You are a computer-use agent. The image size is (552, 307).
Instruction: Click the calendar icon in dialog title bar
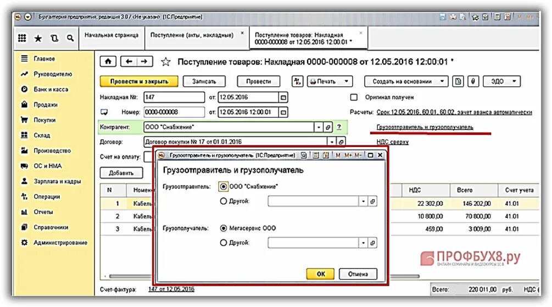326,155
